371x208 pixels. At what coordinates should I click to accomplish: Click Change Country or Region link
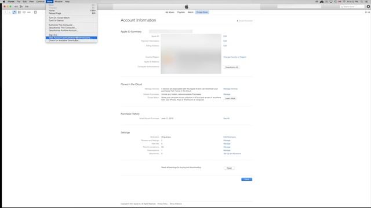click(235, 57)
